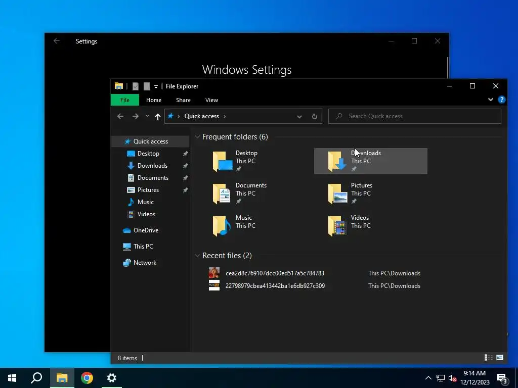Image resolution: width=518 pixels, height=388 pixels.
Task: Go up one level with the up arrow
Action: pos(158,116)
